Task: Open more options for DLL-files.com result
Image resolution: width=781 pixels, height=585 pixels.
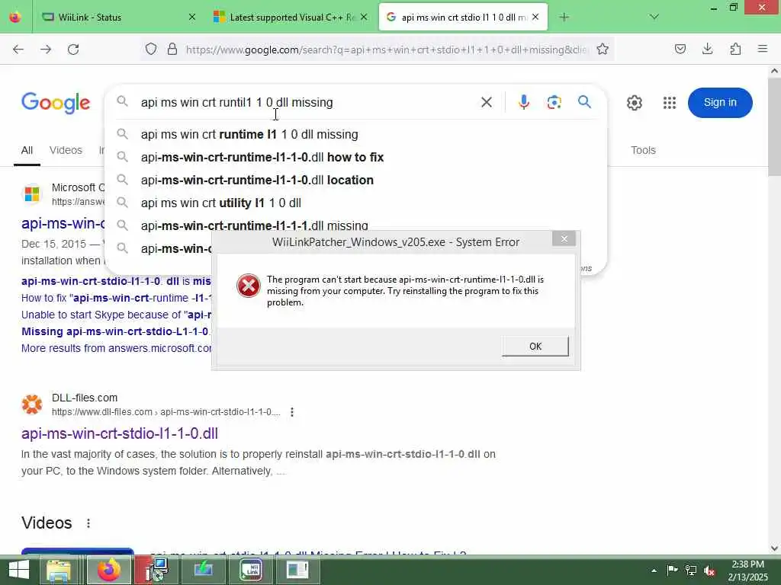Action: (x=292, y=412)
